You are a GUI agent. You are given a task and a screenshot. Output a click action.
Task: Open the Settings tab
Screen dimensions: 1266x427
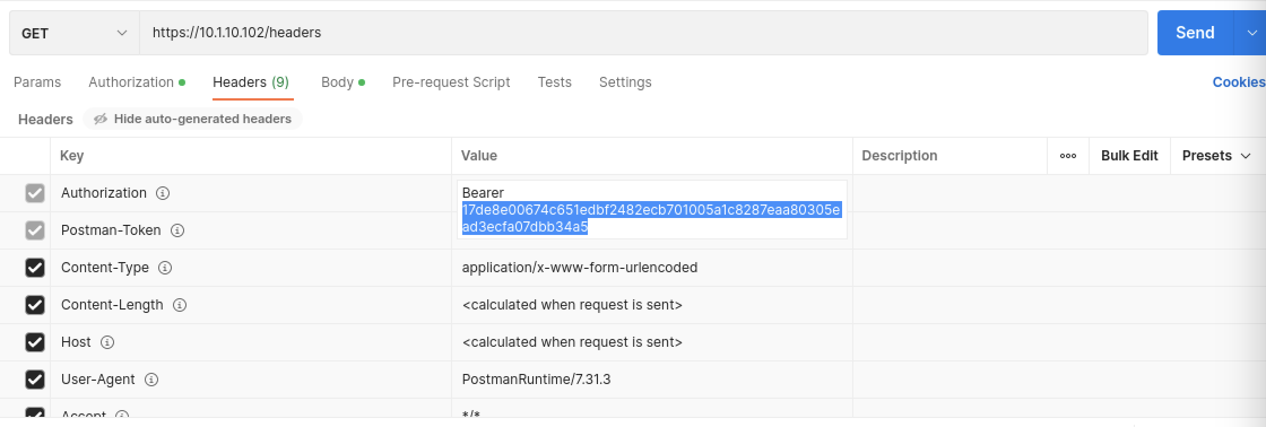pyautogui.click(x=625, y=82)
